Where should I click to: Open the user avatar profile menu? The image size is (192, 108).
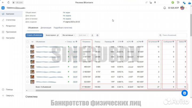tap(182, 8)
